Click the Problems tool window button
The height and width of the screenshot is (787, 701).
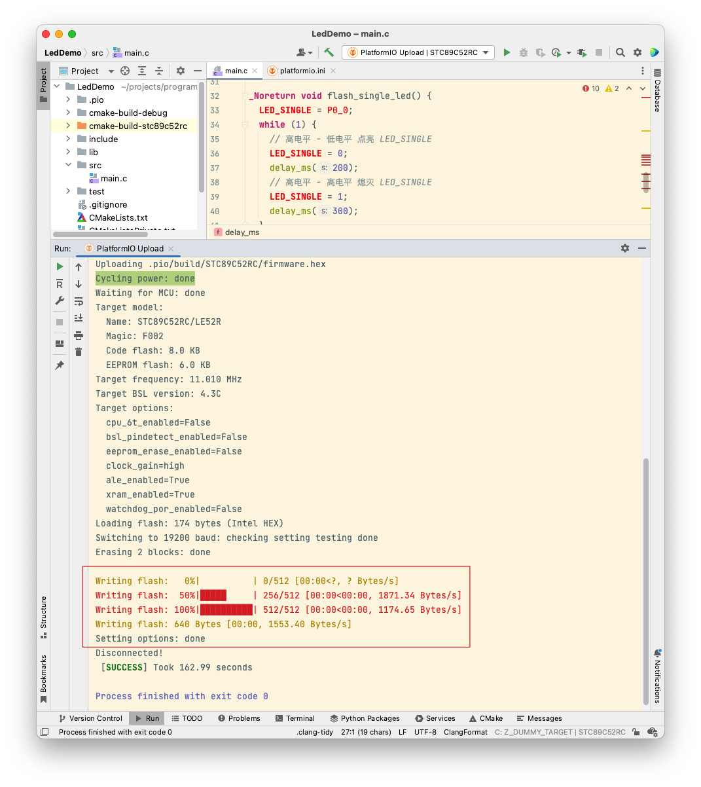[239, 718]
